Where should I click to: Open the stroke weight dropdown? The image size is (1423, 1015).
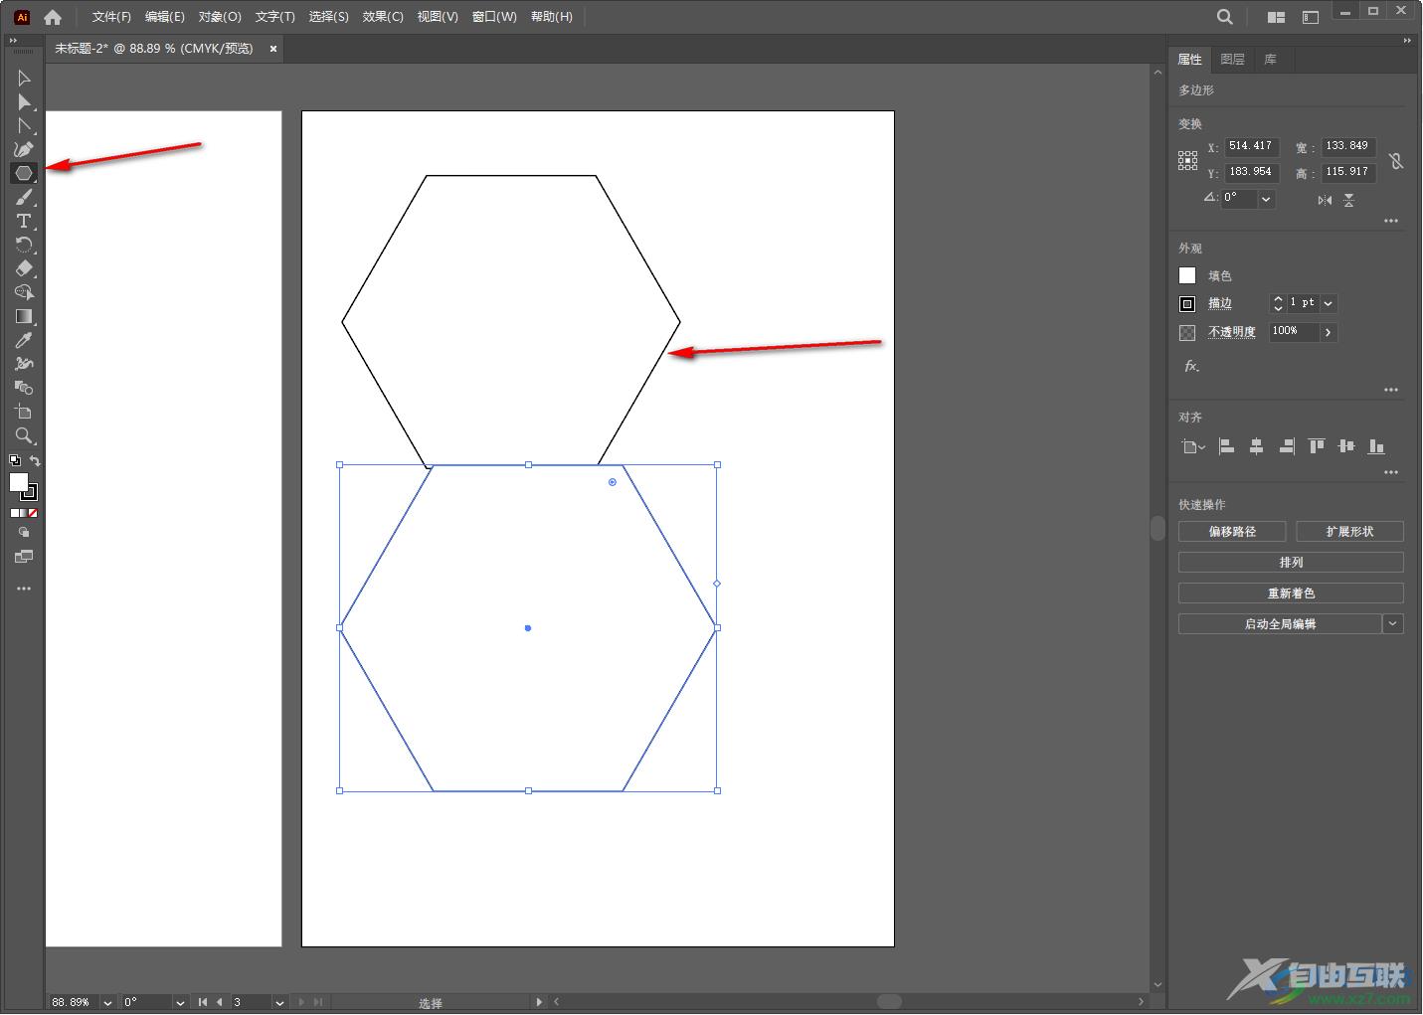[1329, 303]
